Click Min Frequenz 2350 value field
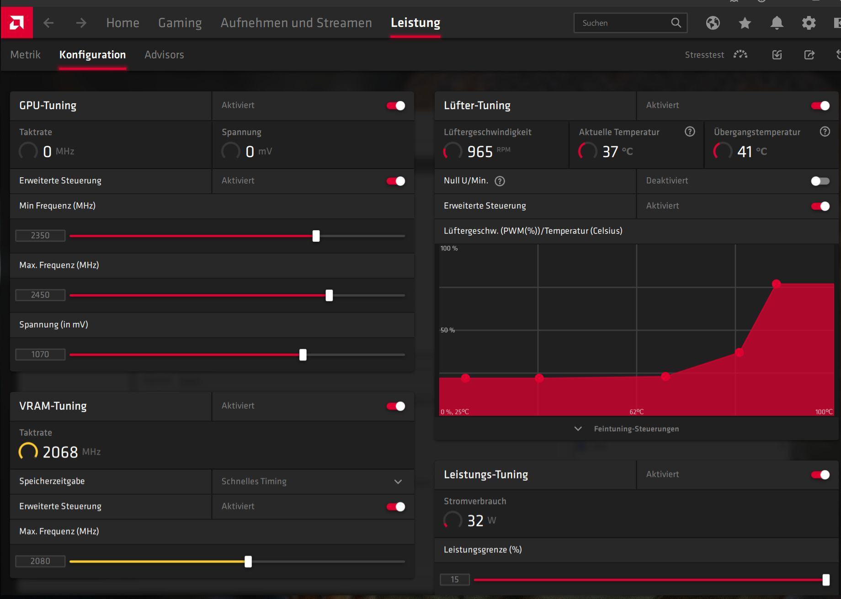This screenshot has width=841, height=599. coord(40,235)
